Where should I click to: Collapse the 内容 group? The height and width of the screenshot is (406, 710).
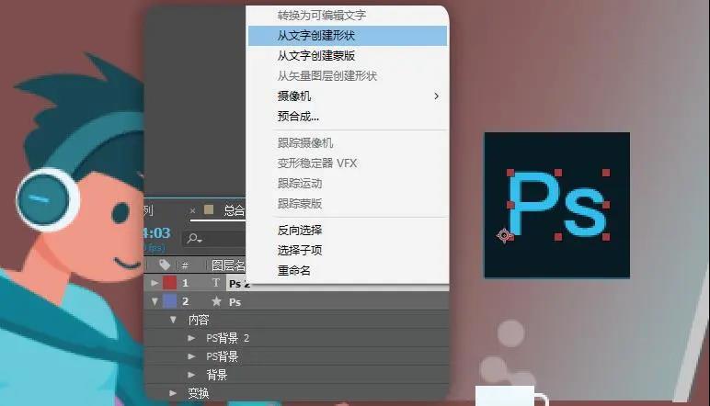tap(173, 320)
